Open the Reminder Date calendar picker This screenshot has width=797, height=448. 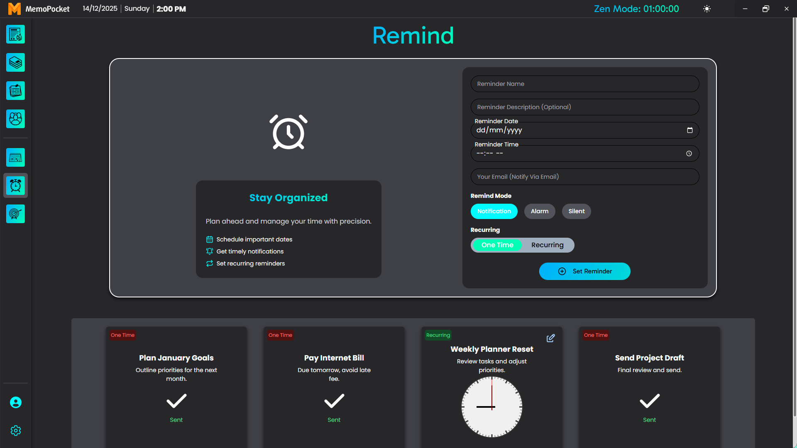690,130
